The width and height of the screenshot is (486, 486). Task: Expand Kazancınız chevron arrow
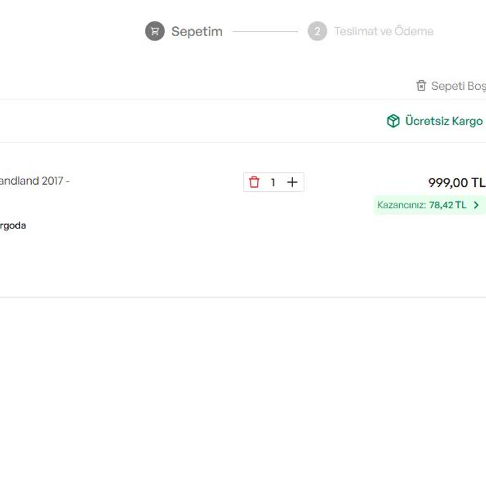pyautogui.click(x=477, y=205)
